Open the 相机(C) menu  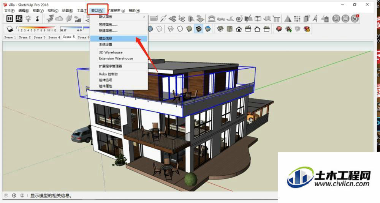53,10
